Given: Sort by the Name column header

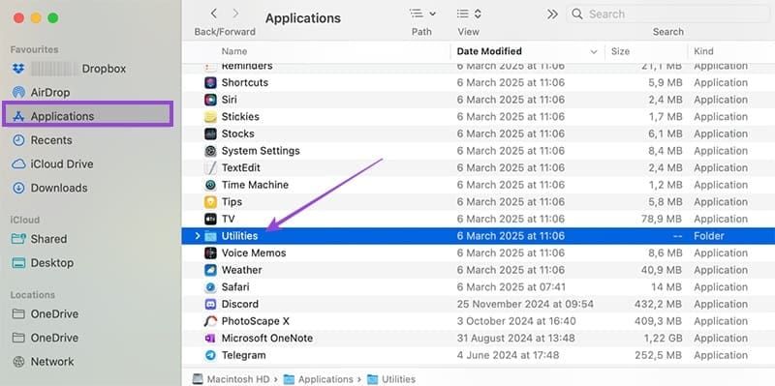Looking at the screenshot, I should [234, 51].
